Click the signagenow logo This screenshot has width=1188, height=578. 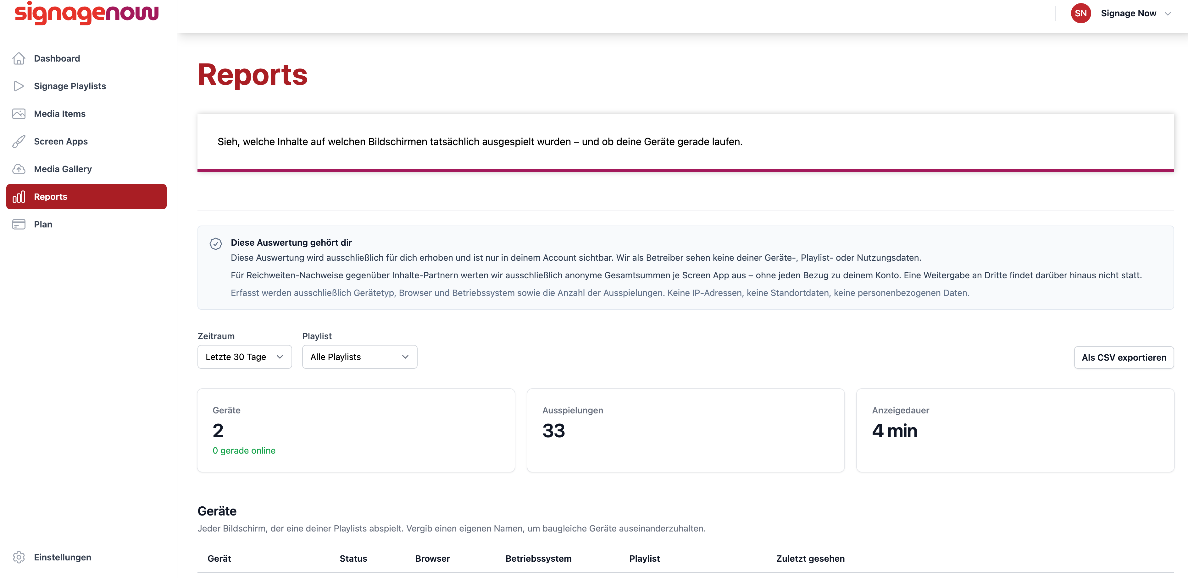point(86,14)
